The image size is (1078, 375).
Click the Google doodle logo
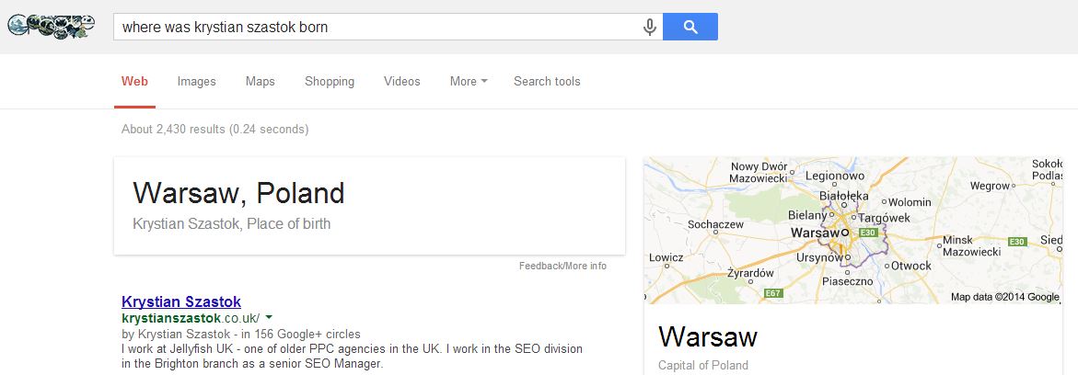pyautogui.click(x=52, y=26)
